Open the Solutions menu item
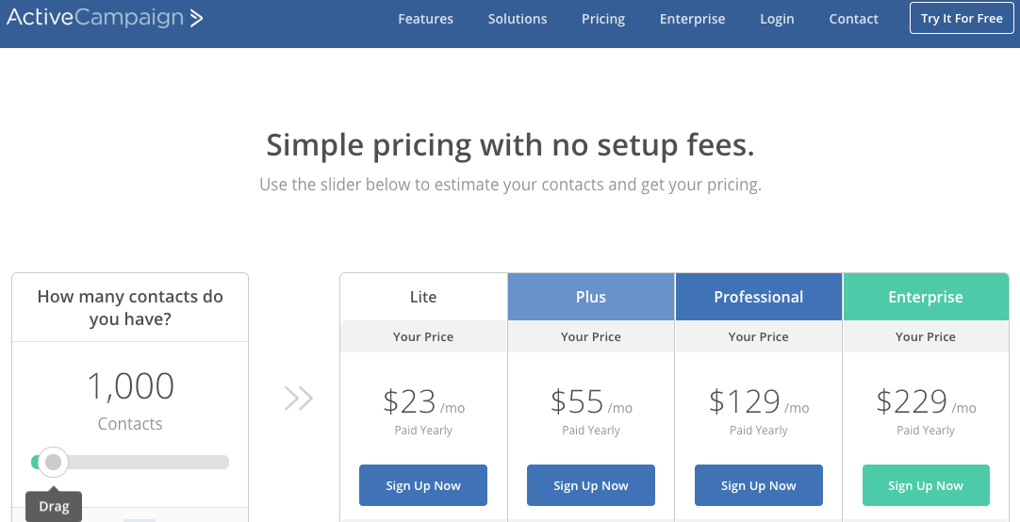Screen dimensions: 1020x522 pyautogui.click(x=518, y=19)
